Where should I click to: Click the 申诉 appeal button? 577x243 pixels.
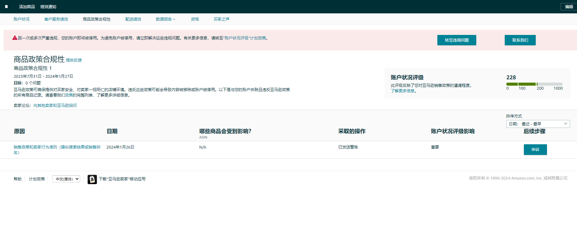pyautogui.click(x=535, y=149)
